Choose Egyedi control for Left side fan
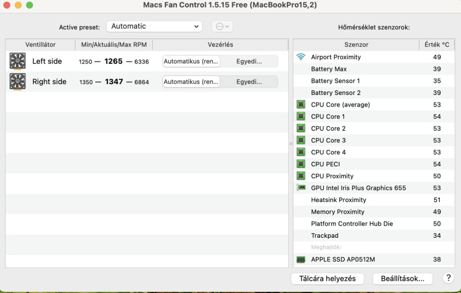The width and height of the screenshot is (461, 293). point(249,62)
